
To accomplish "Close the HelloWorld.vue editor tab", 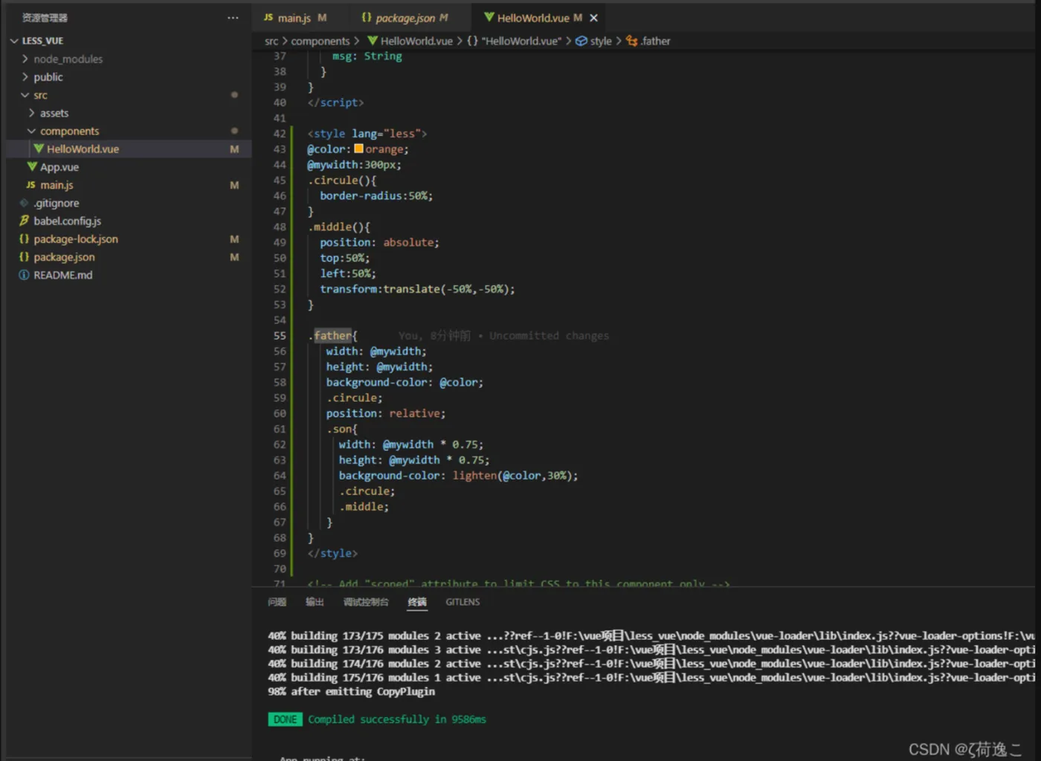I will [593, 18].
